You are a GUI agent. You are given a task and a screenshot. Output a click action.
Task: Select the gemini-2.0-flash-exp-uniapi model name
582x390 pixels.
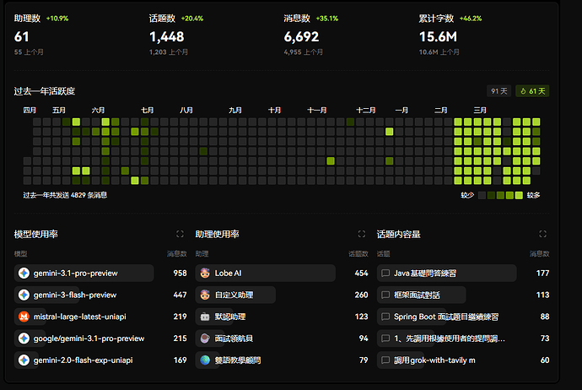coord(84,360)
